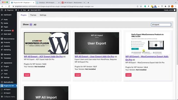This screenshot has width=178, height=100.
Task: Click the browser address bar URL
Action: pos(54,6)
